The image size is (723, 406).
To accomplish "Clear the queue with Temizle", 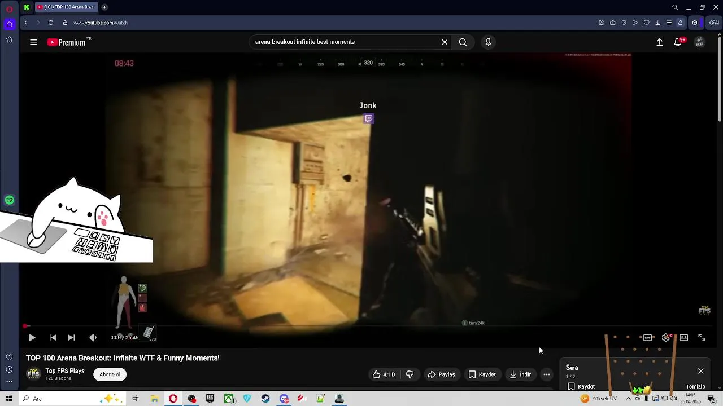I will coord(695,387).
